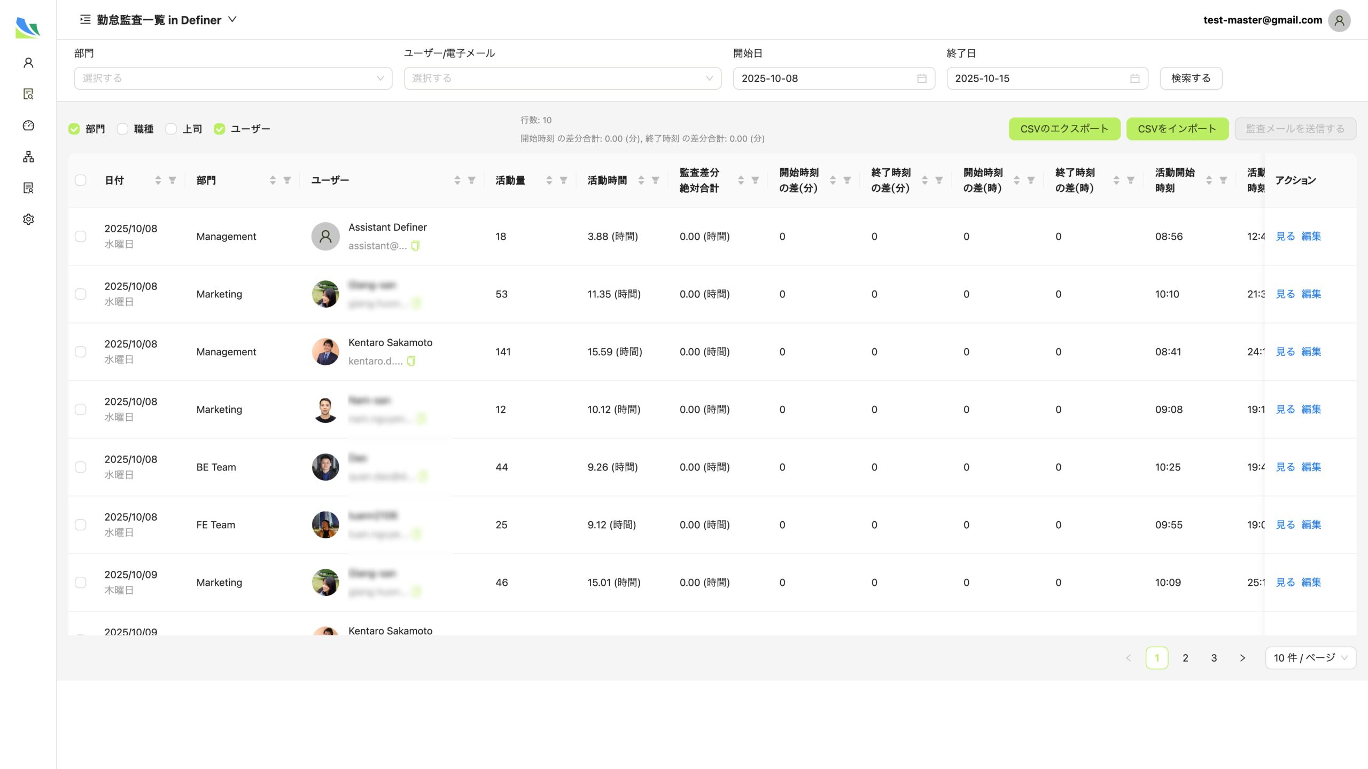Click 編集 on the Assistant Definer row
The image size is (1368, 769).
(x=1310, y=236)
